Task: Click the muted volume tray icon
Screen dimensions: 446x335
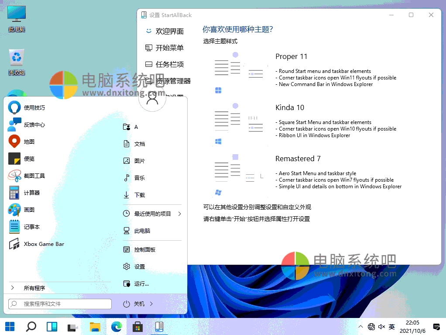Action: pyautogui.click(x=381, y=327)
